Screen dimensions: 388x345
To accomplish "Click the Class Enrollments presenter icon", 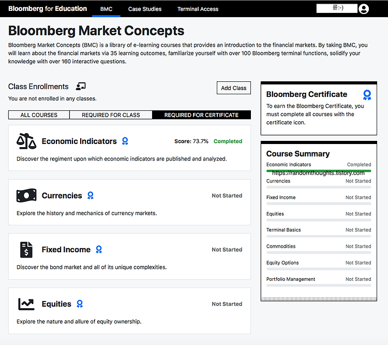I will tap(81, 86).
